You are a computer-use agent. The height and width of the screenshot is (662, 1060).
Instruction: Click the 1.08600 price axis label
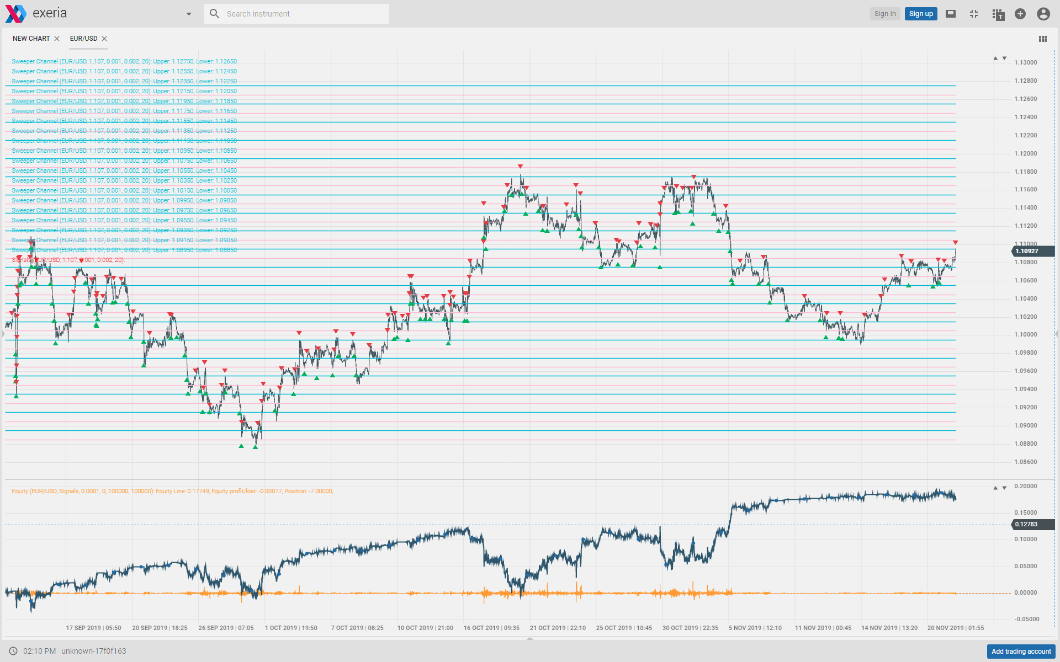pos(1026,462)
